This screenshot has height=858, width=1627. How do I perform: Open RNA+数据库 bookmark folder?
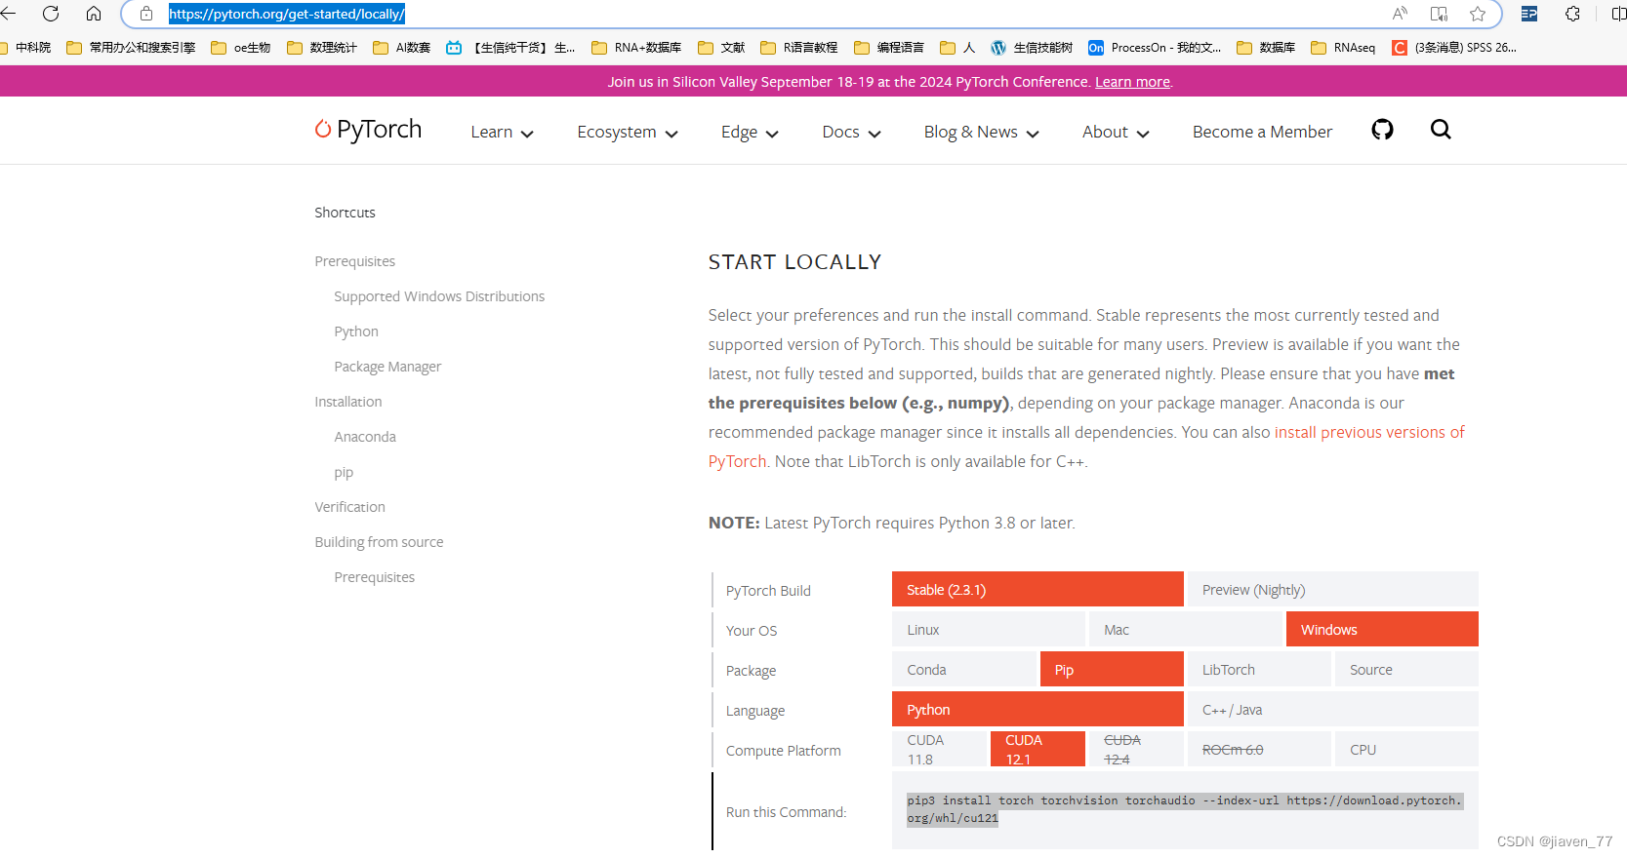636,47
